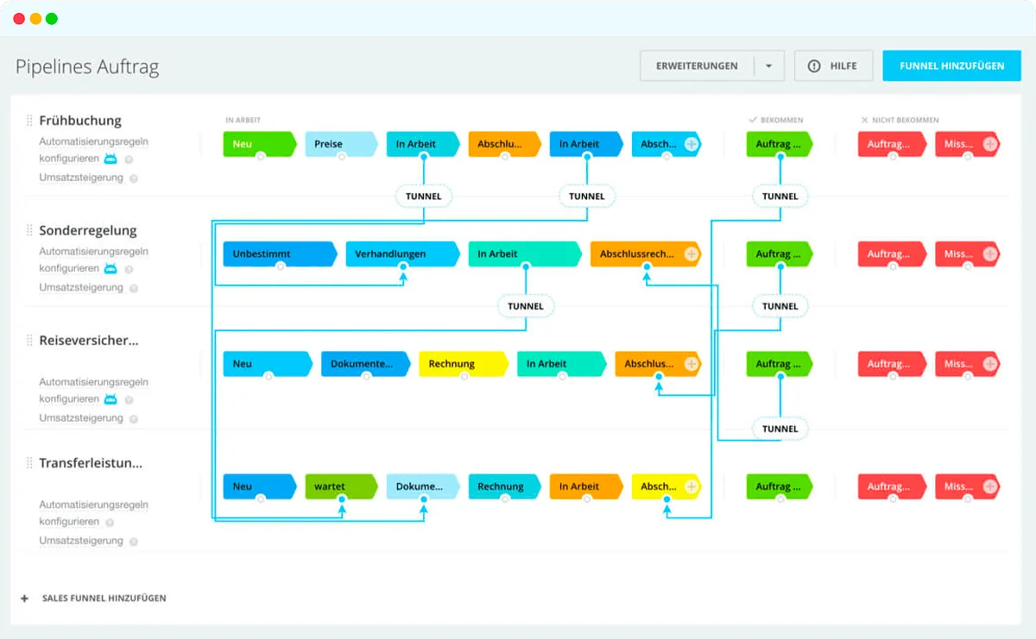Select the Neu stage in Frühbuchung
This screenshot has width=1036, height=639.
coord(259,144)
